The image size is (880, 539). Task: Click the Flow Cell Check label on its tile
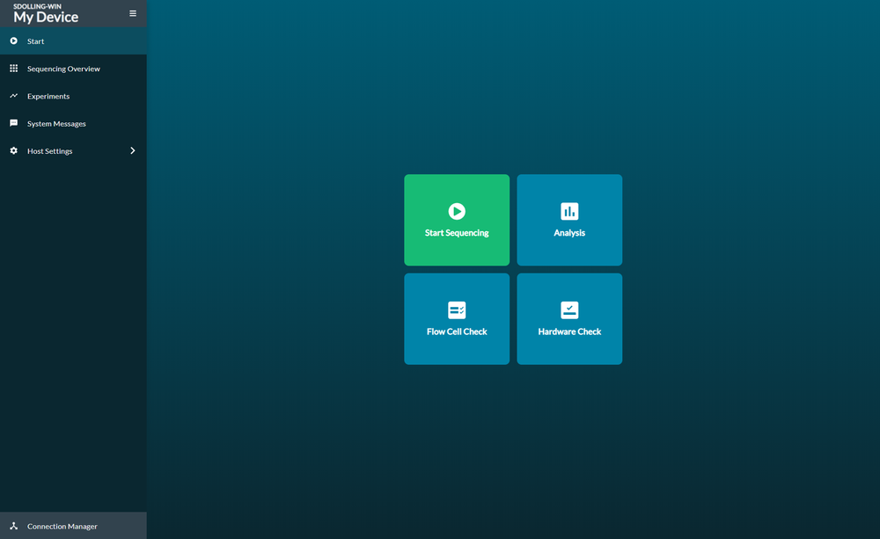(457, 331)
